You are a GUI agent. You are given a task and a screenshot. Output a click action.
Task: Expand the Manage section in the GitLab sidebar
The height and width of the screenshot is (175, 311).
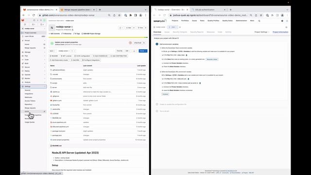34,52
